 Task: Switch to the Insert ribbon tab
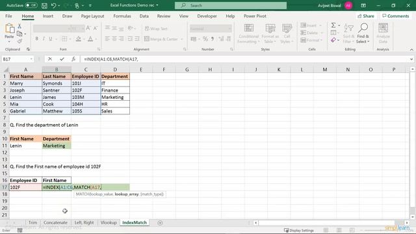pos(47,16)
